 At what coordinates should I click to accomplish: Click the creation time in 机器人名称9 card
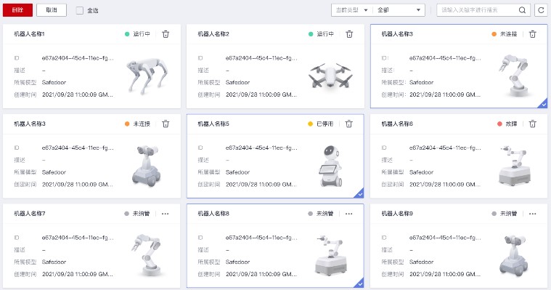[445, 274]
